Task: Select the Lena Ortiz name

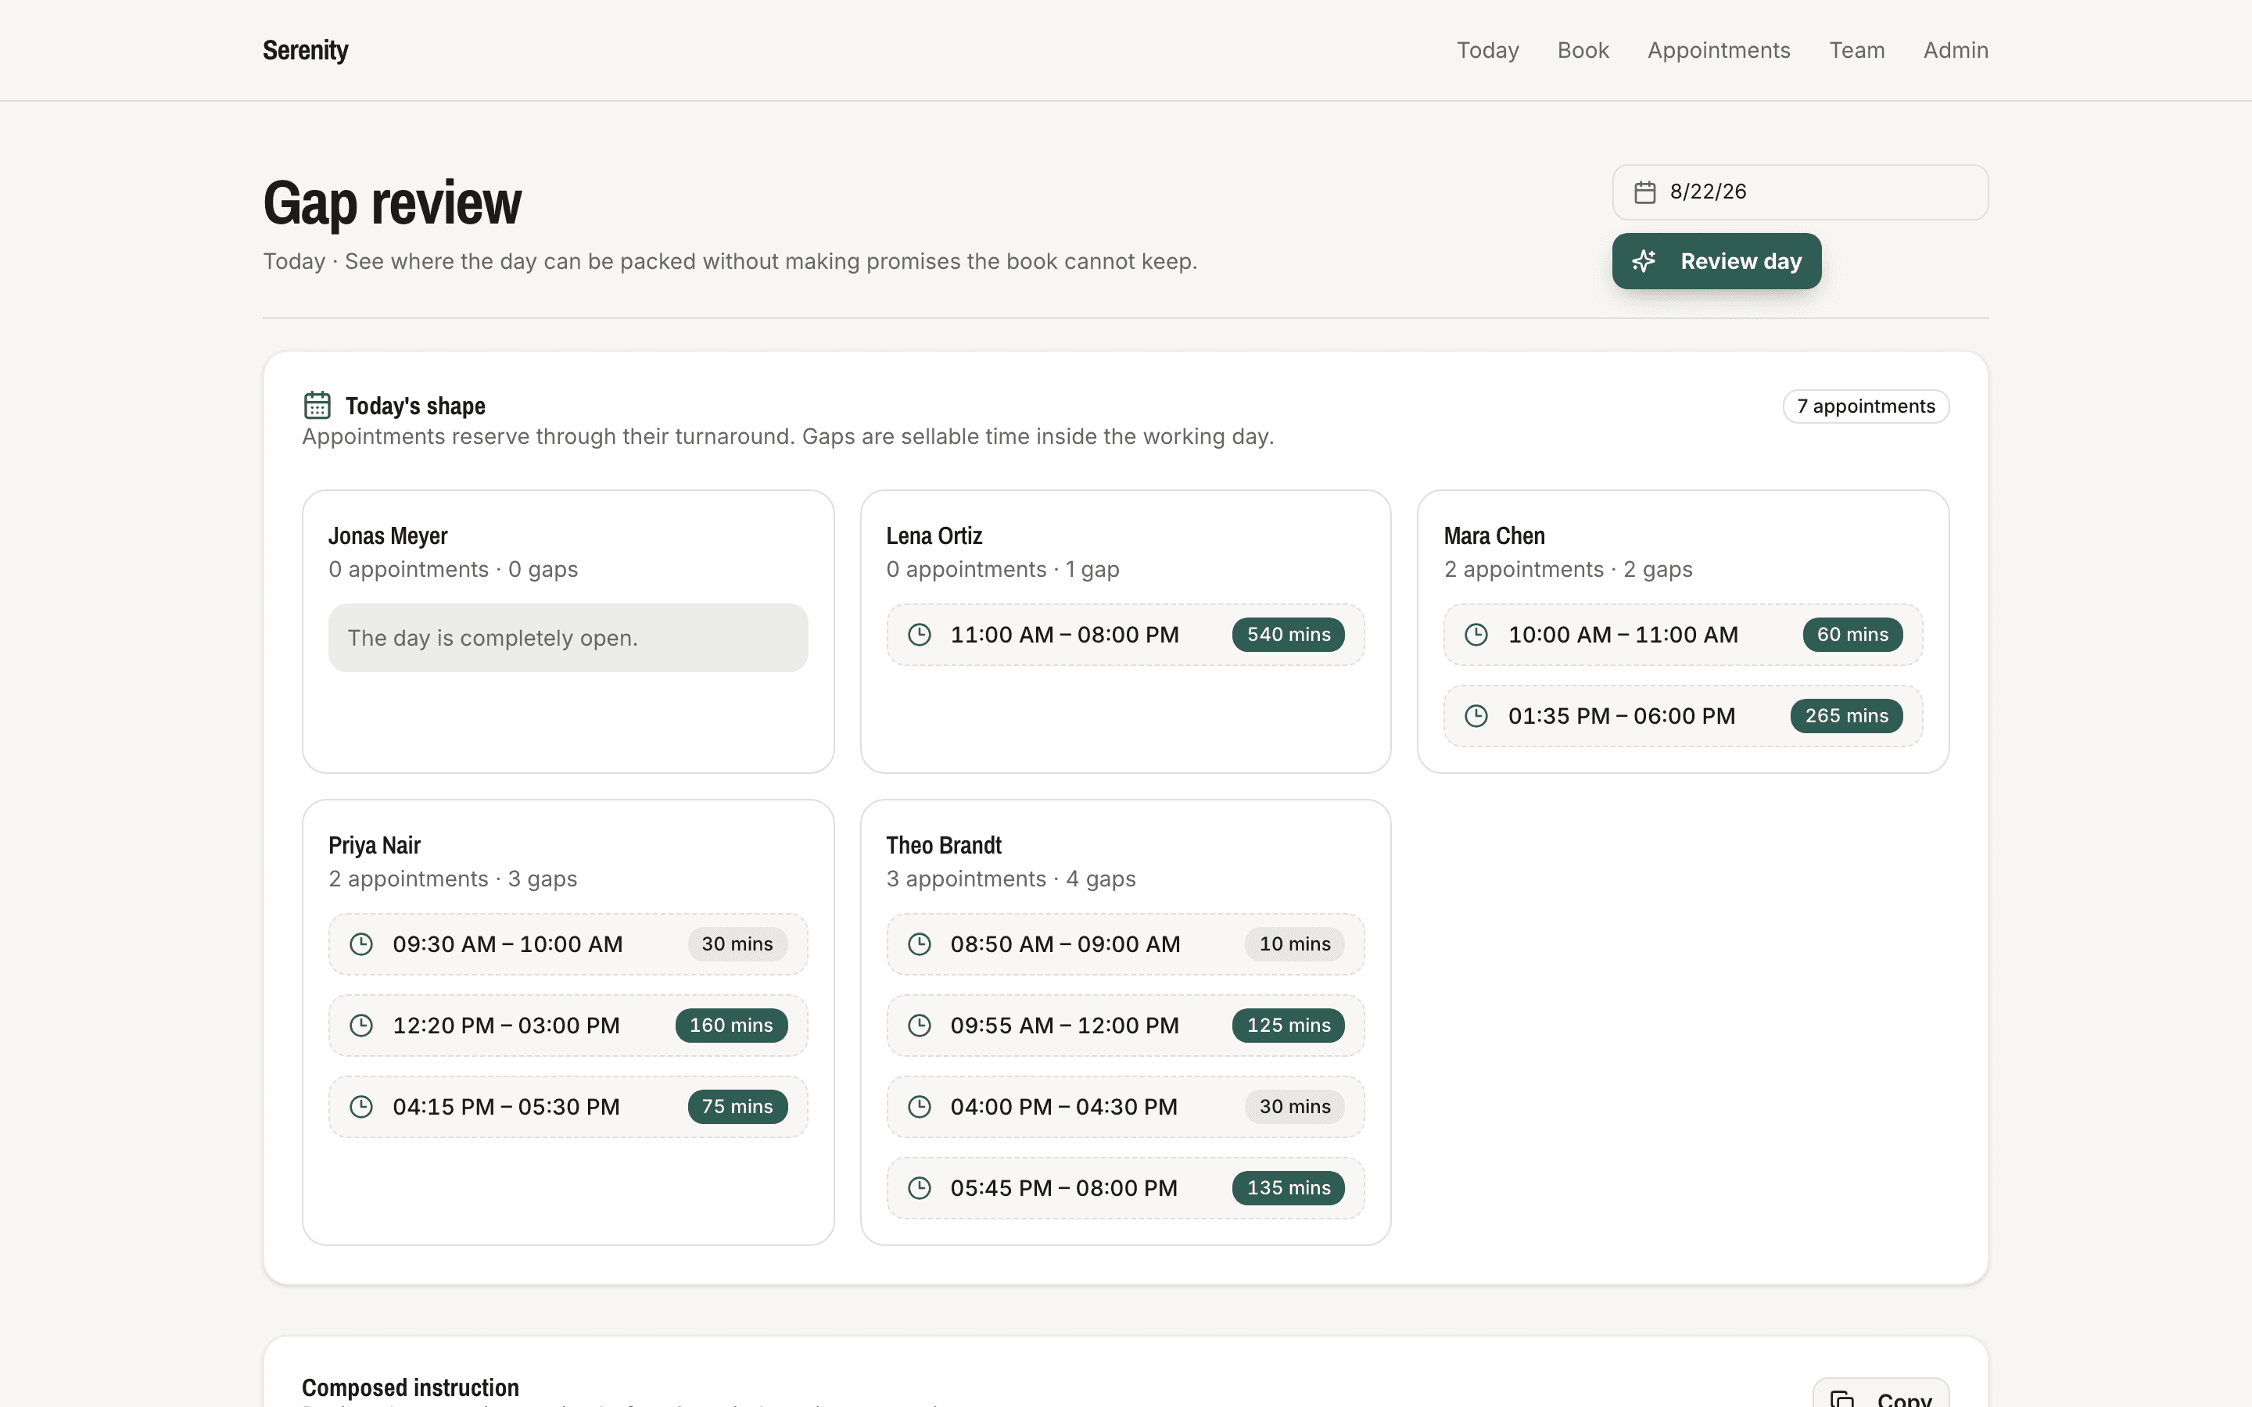Action: [934, 536]
